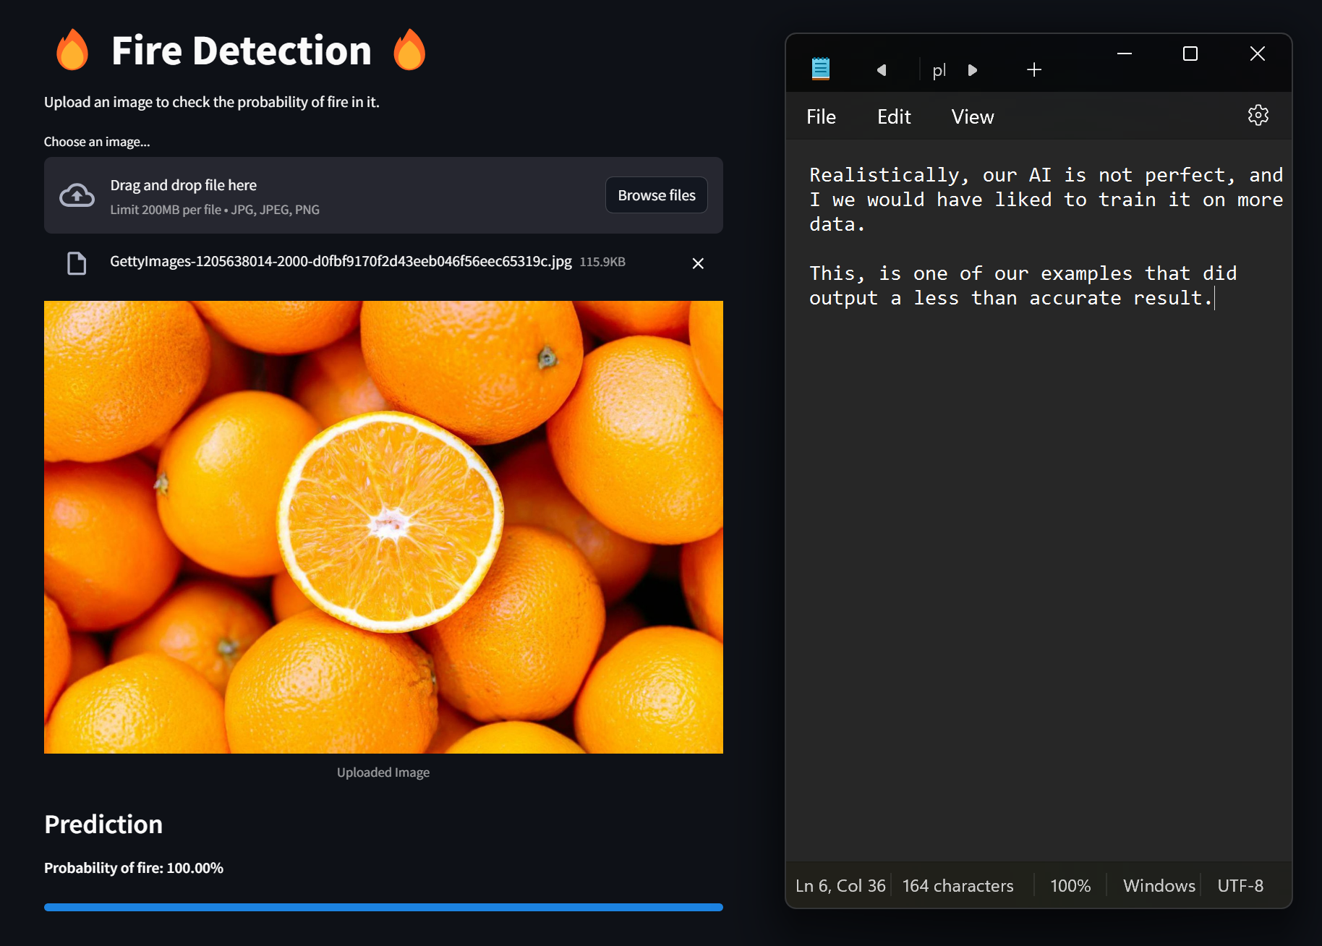Open the Edit menu
This screenshot has height=946, width=1322.
click(x=894, y=116)
